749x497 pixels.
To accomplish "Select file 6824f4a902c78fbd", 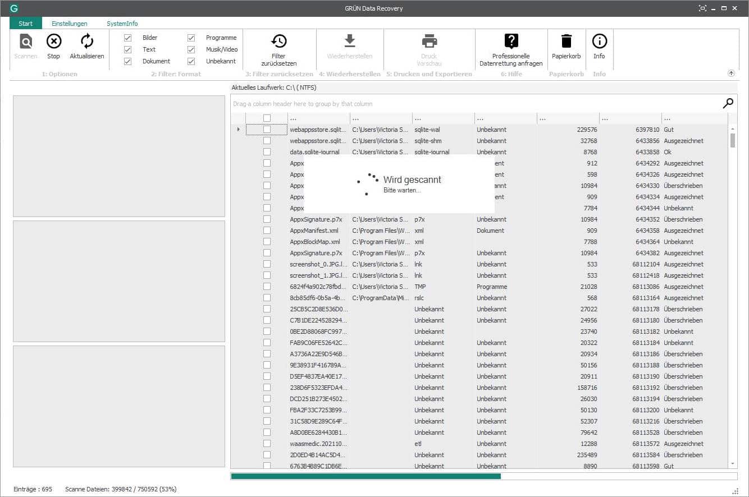I will (x=318, y=287).
